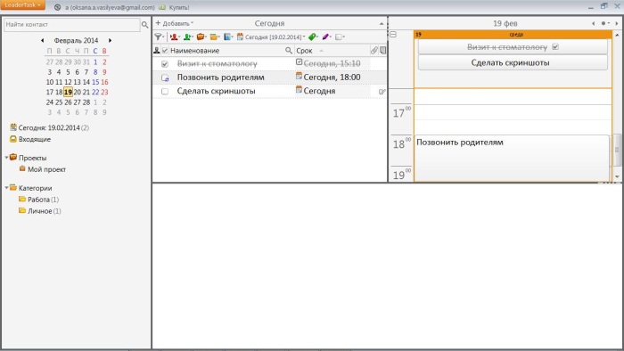Click the Наименование column header

(194, 51)
